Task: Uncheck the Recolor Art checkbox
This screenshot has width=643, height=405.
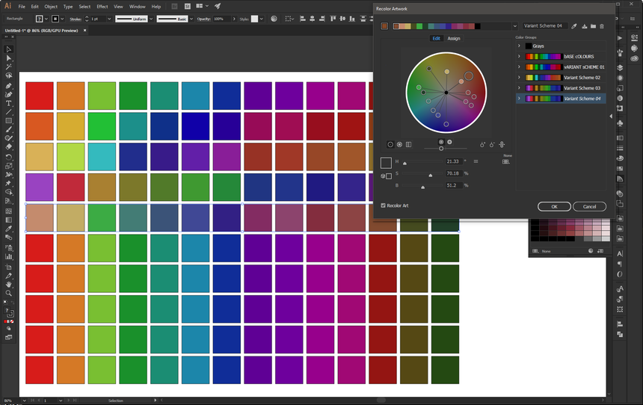Action: coord(384,205)
